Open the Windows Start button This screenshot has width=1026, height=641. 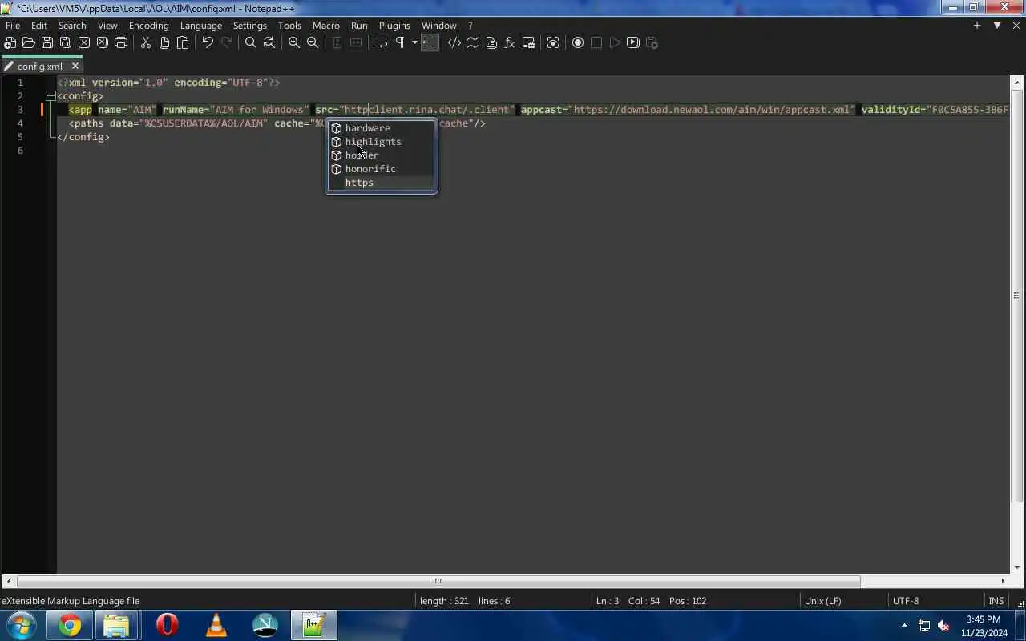coord(22,625)
